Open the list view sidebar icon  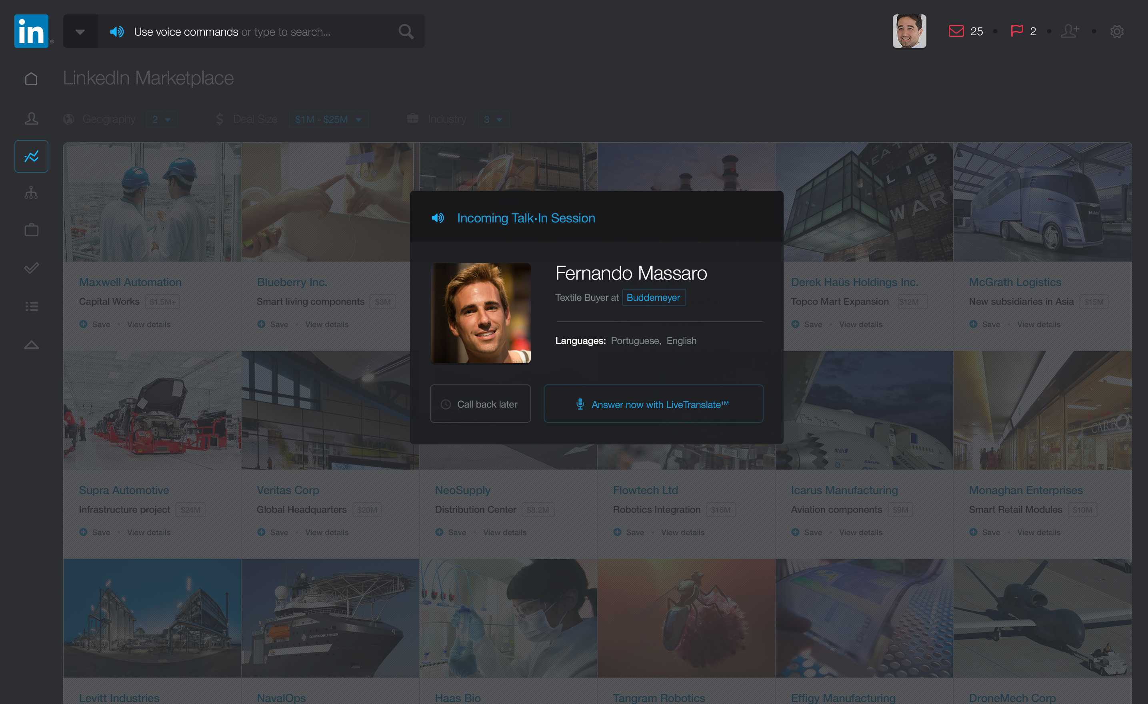click(x=31, y=306)
